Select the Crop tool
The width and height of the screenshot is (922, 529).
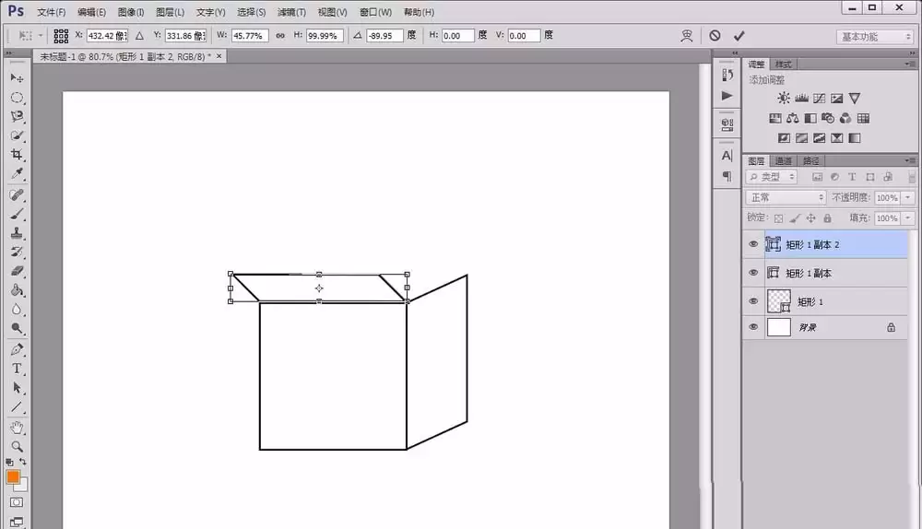click(x=17, y=155)
